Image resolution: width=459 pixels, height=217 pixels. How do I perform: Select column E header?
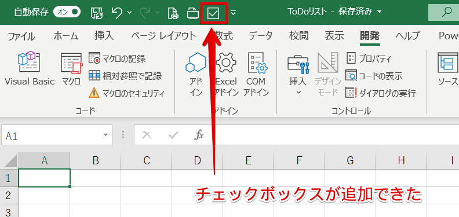[x=248, y=160]
